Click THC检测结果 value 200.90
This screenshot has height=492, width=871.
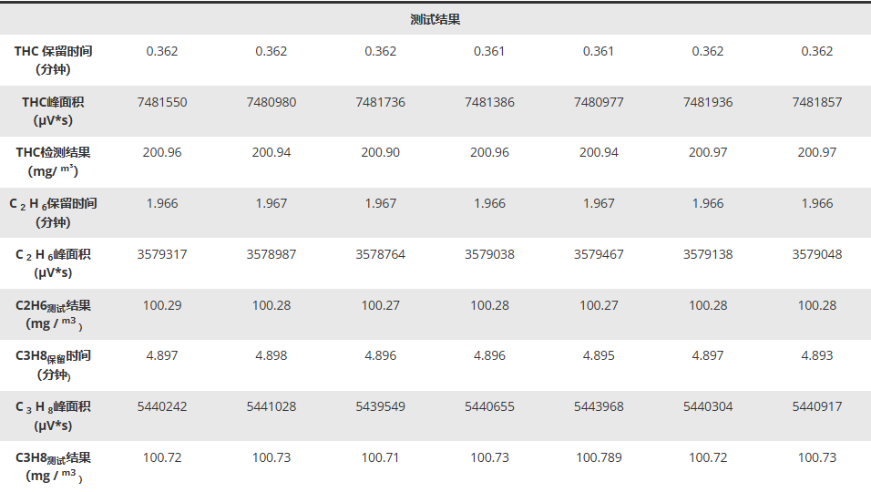point(381,152)
